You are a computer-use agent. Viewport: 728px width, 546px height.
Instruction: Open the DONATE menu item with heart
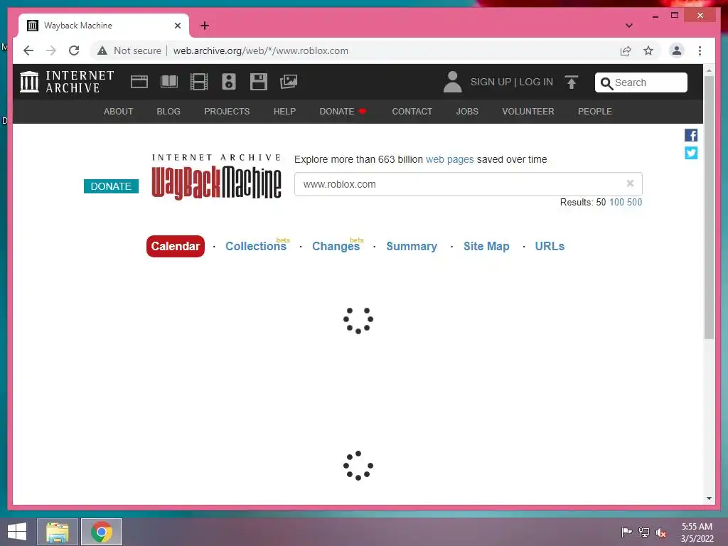tap(343, 112)
